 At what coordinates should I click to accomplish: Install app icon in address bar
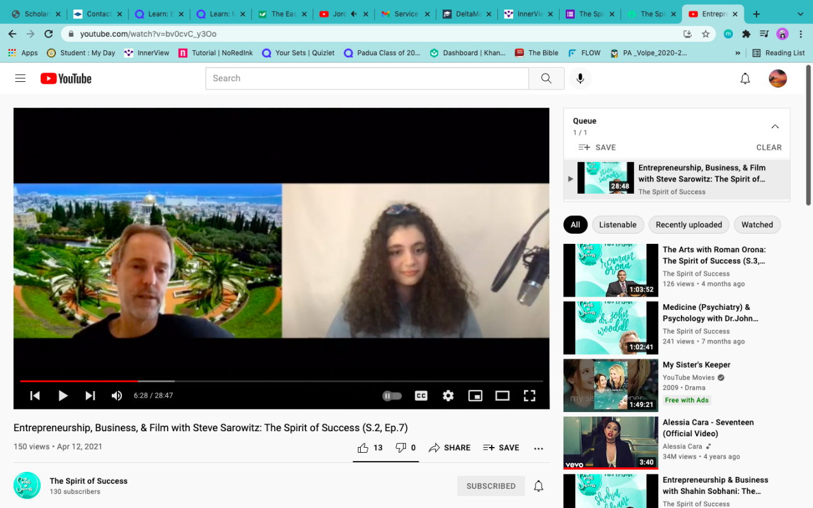pyautogui.click(x=687, y=34)
